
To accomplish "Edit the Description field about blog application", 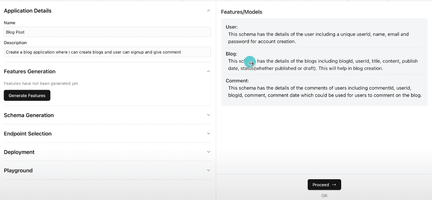I will coord(107,52).
